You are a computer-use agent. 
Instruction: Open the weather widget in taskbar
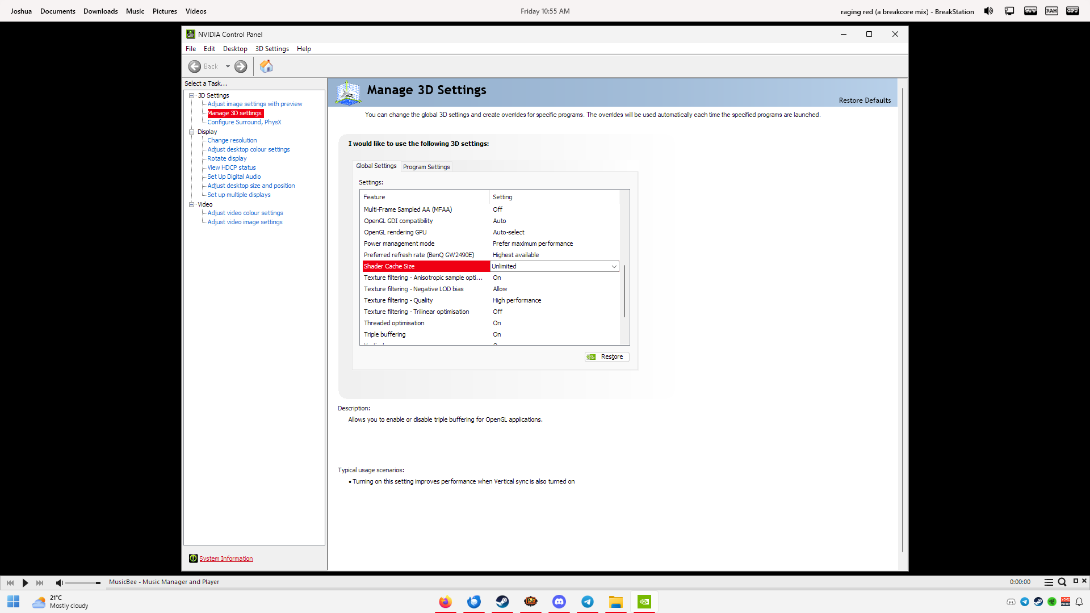[60, 602]
